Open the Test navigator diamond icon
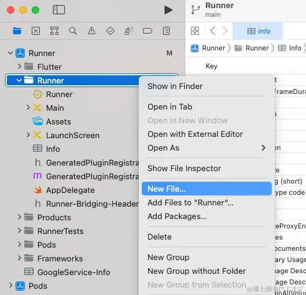306x295 pixels. (x=110, y=31)
